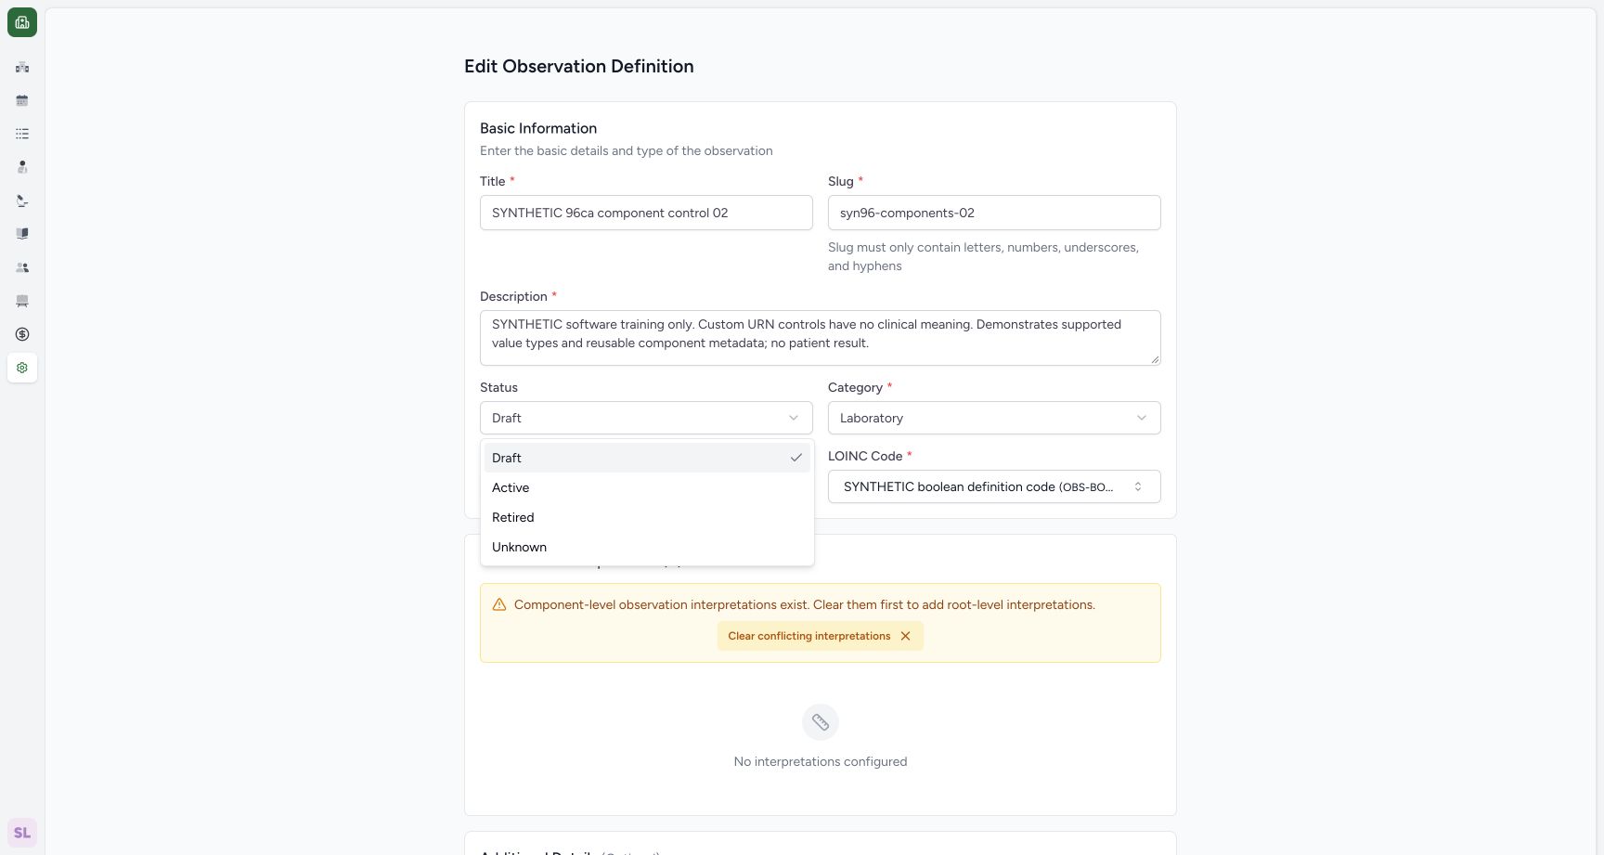Click the Edit Observation Definition heading
Viewport: 1604px width, 855px height.
pyautogui.click(x=579, y=66)
